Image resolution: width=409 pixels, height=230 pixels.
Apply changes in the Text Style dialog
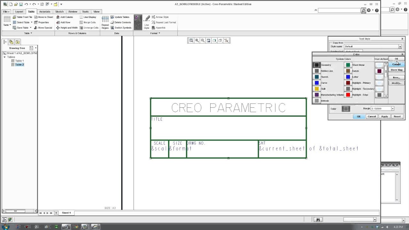click(384, 116)
